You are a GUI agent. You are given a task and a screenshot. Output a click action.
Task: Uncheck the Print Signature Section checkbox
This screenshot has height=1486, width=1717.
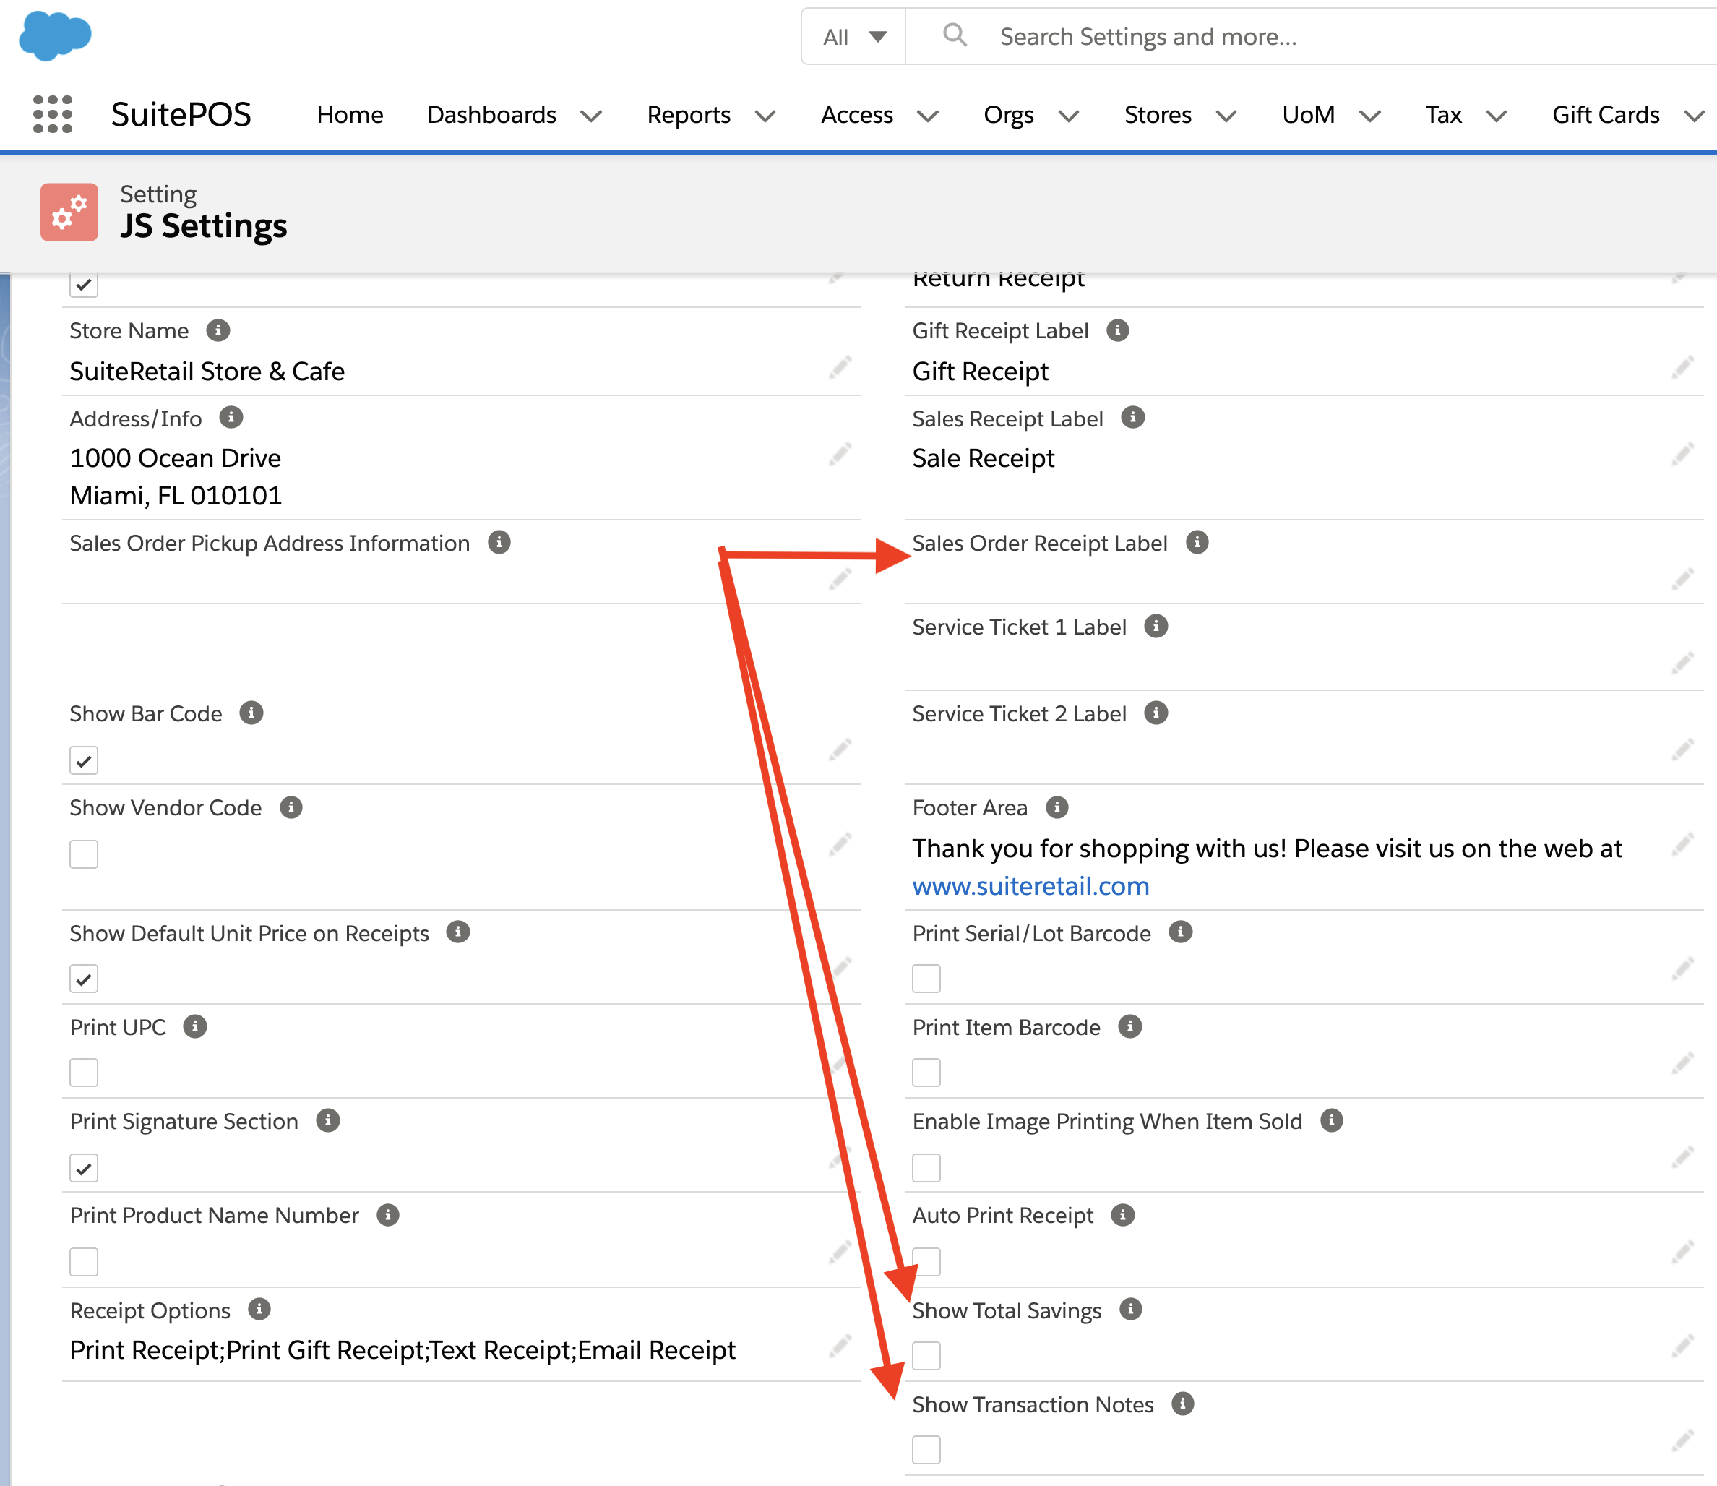(x=84, y=1167)
